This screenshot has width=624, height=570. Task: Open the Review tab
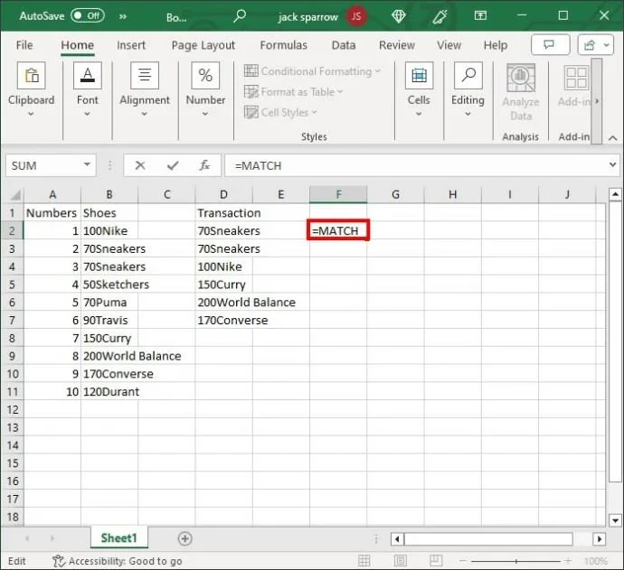pos(397,45)
